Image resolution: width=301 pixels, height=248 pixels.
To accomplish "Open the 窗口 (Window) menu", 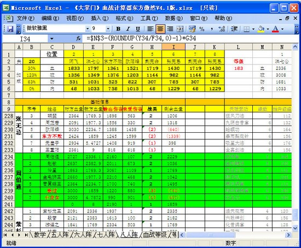I will point(199,19).
